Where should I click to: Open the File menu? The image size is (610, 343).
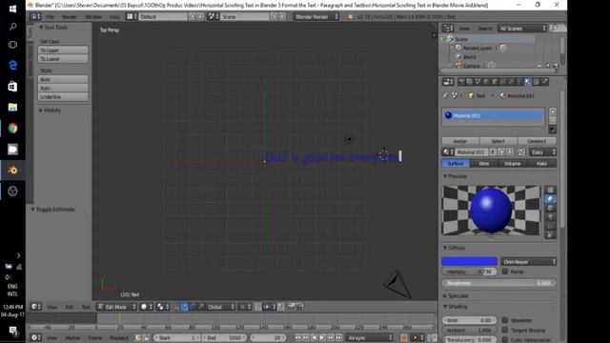coord(51,17)
